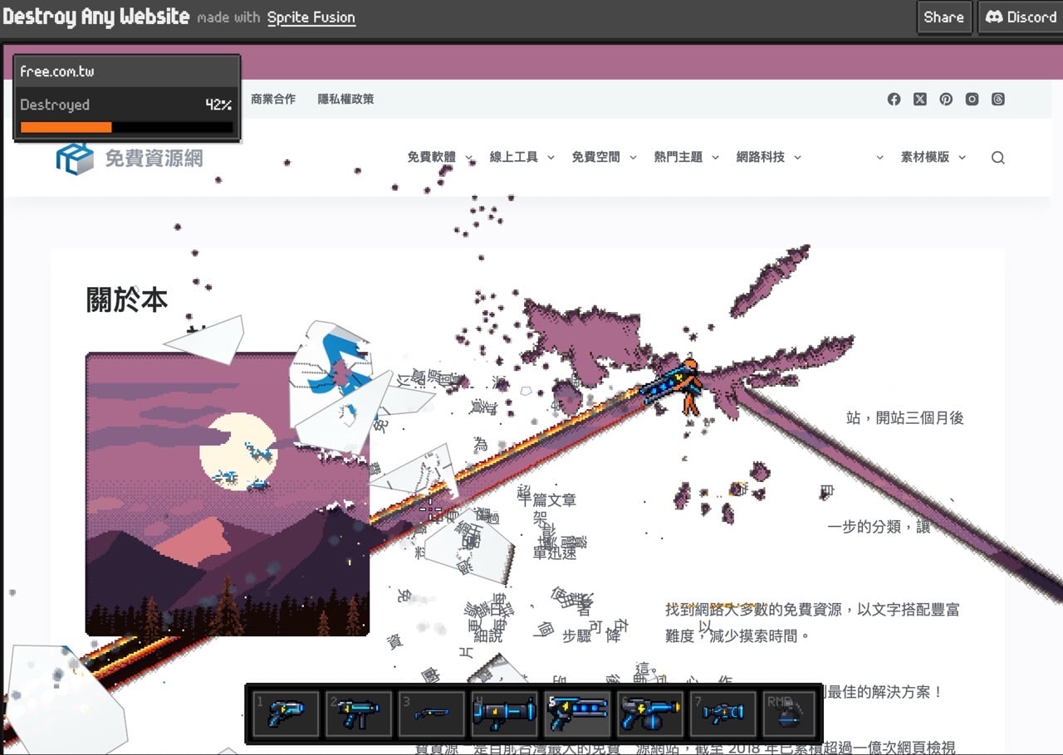
Task: Open the site search magnifier
Action: tap(998, 158)
